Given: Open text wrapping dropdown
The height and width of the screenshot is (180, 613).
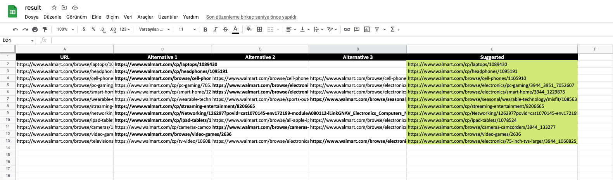Looking at the screenshot, I should point(318,29).
